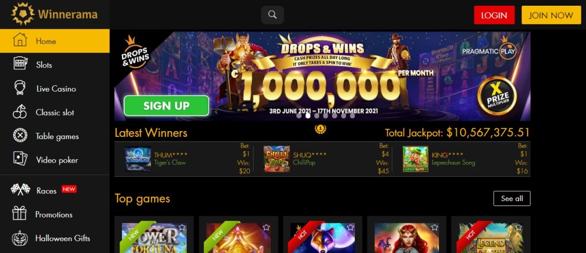Viewport: 586px width, 253px height.
Task: See all top games
Action: click(512, 199)
